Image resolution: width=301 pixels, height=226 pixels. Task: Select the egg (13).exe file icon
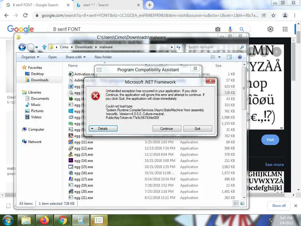click(71, 154)
